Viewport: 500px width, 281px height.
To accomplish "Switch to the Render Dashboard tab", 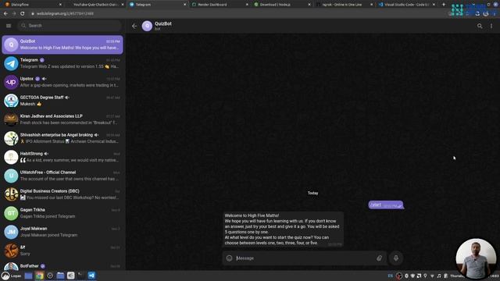I will [220, 5].
